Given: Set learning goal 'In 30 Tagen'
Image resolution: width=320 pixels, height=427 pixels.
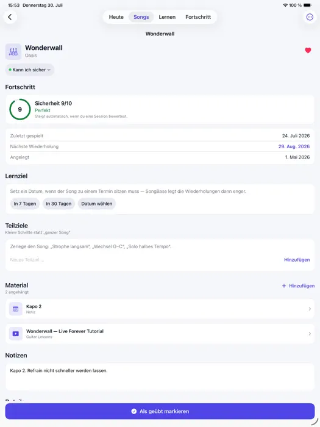Looking at the screenshot, I should tap(59, 204).
